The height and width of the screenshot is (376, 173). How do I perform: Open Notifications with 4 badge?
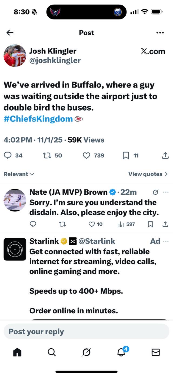(x=121, y=352)
